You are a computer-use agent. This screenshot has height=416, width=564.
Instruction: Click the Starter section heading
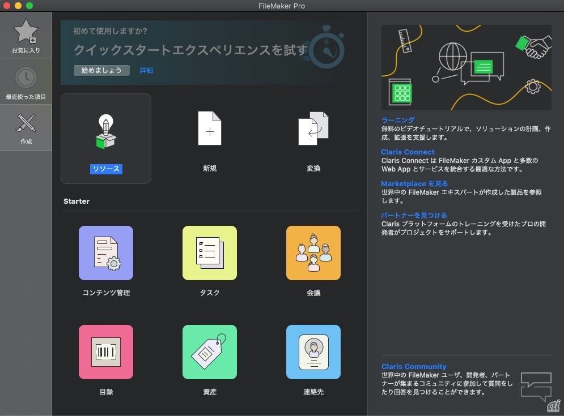(x=77, y=201)
